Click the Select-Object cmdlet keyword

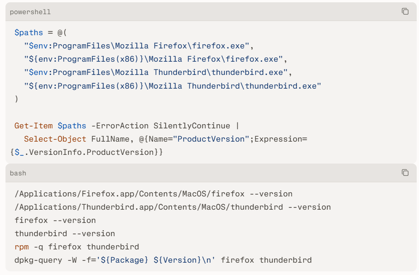tap(55, 139)
